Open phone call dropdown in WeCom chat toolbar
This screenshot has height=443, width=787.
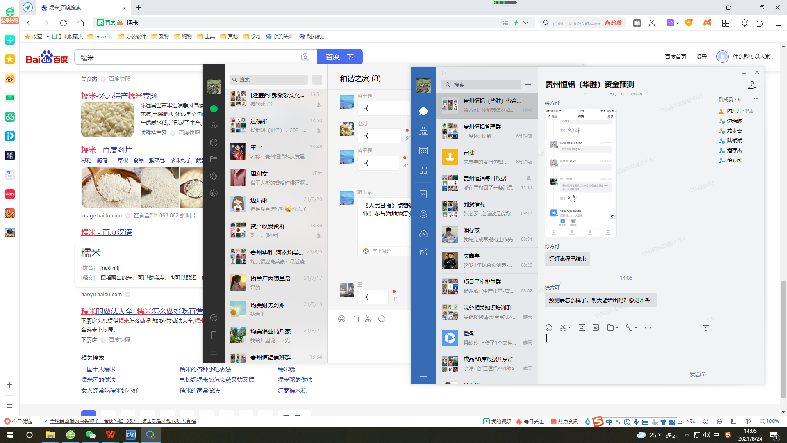(636, 328)
